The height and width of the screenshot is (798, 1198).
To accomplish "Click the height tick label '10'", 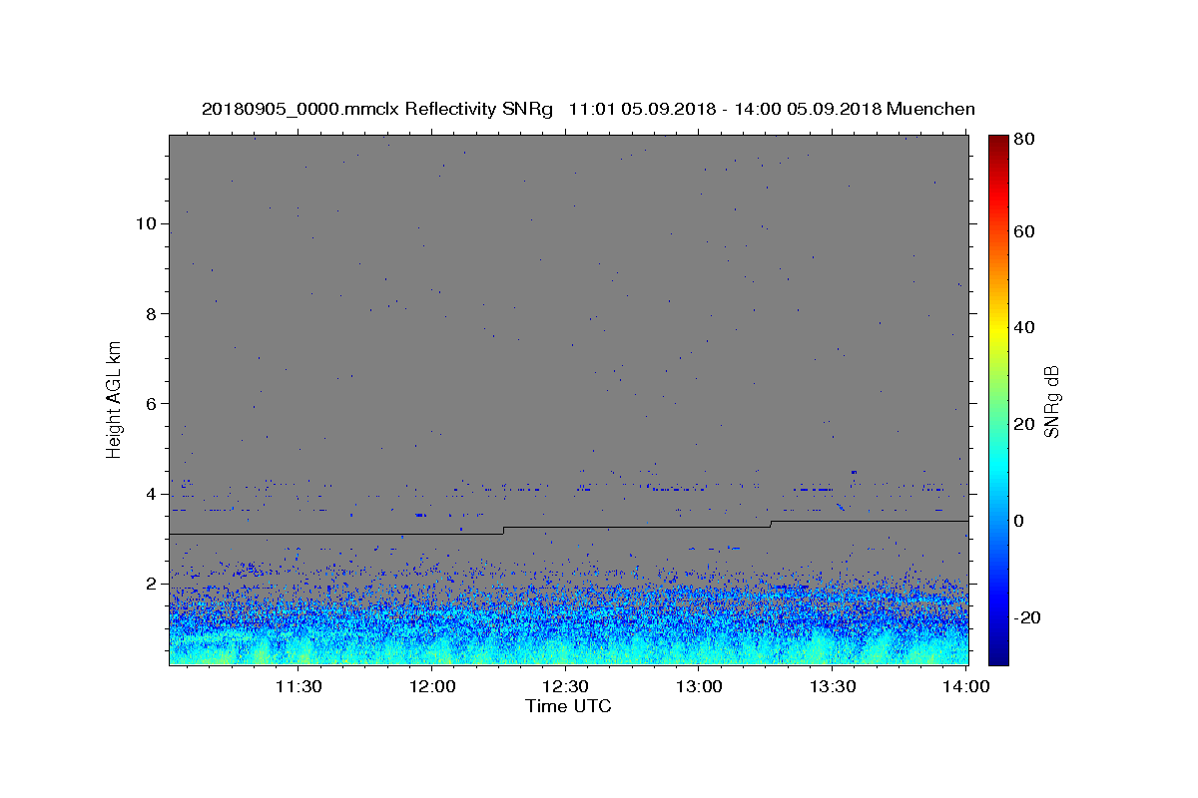I will click(147, 223).
